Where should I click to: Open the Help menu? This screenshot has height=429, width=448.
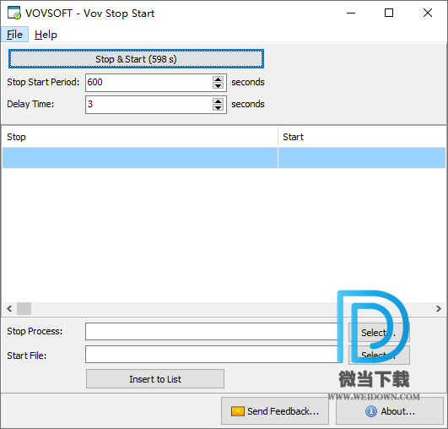(x=46, y=35)
